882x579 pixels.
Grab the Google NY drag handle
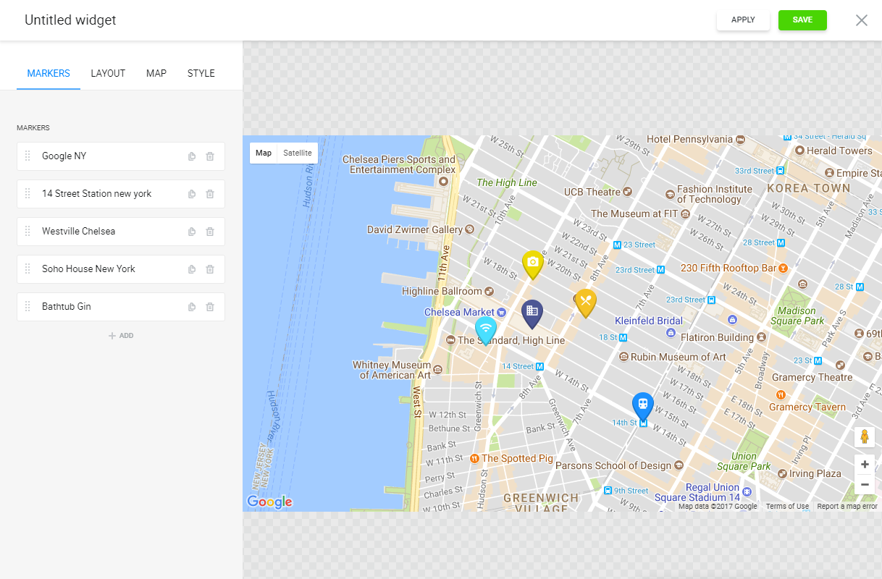tap(28, 156)
